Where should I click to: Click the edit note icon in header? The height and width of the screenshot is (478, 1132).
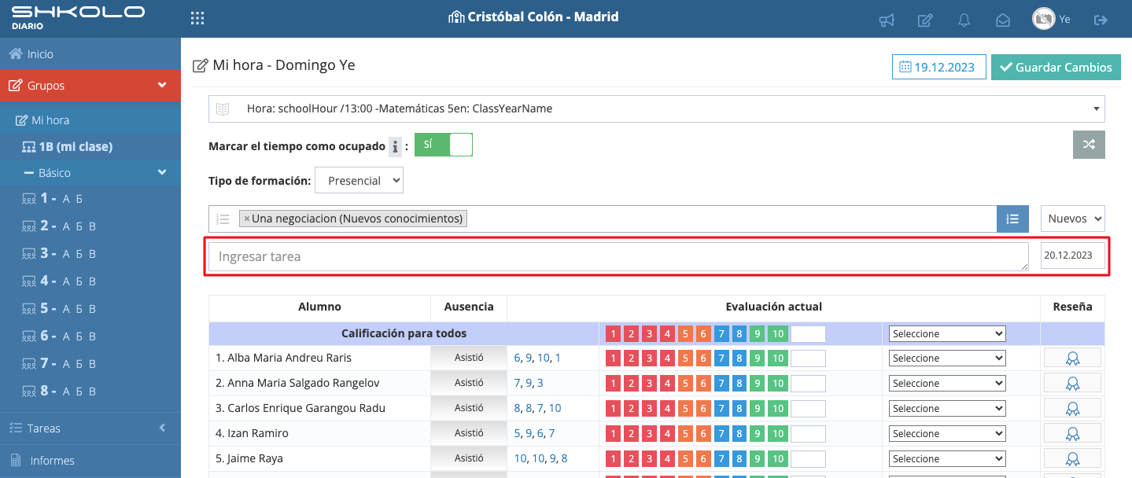pyautogui.click(x=926, y=20)
